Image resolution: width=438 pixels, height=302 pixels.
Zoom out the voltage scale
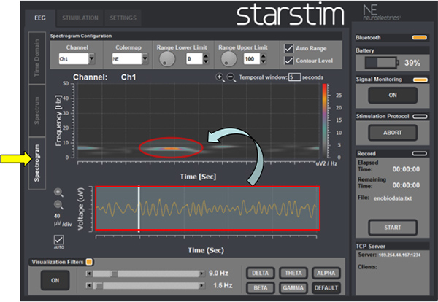58,204
